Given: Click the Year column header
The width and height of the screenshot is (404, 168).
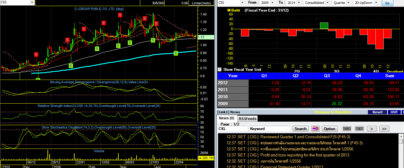Looking at the screenshot, I should tap(233, 76).
